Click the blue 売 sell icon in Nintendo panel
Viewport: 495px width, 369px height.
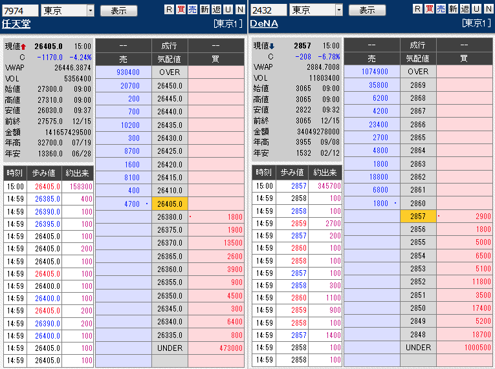(193, 10)
